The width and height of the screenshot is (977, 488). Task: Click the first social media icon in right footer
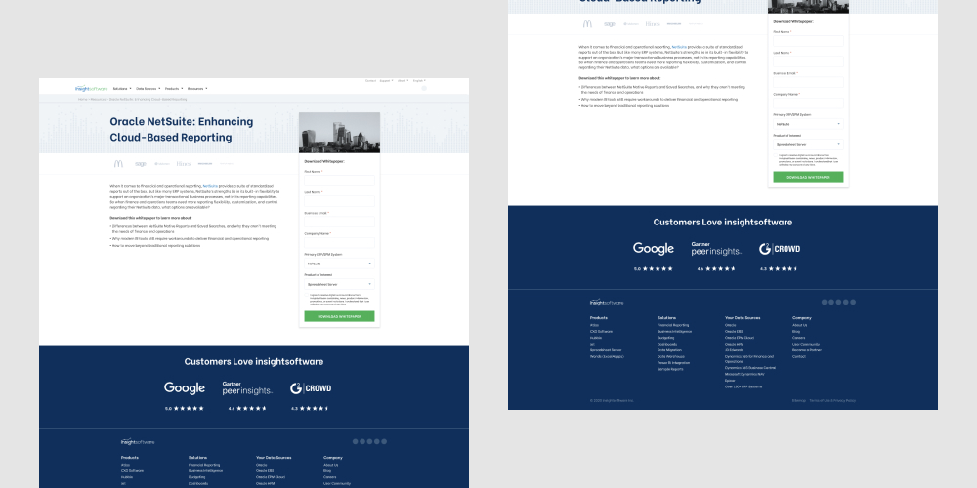pyautogui.click(x=825, y=302)
